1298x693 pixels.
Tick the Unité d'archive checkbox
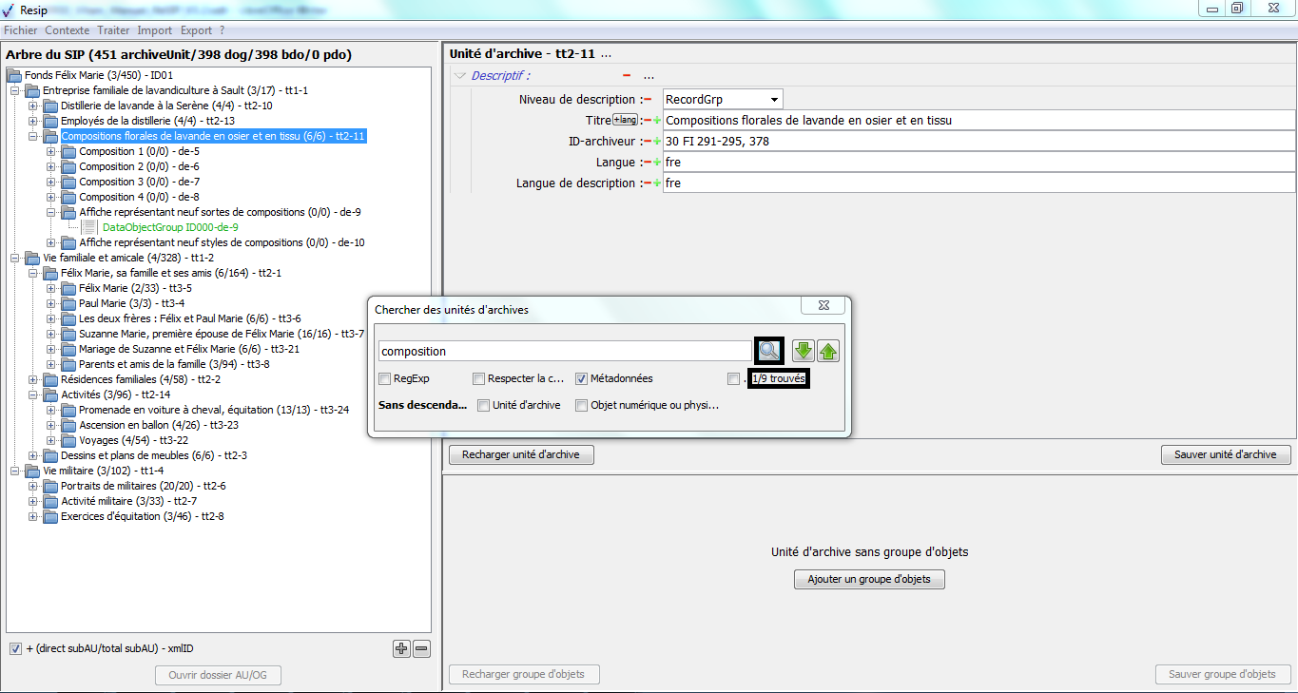click(484, 405)
